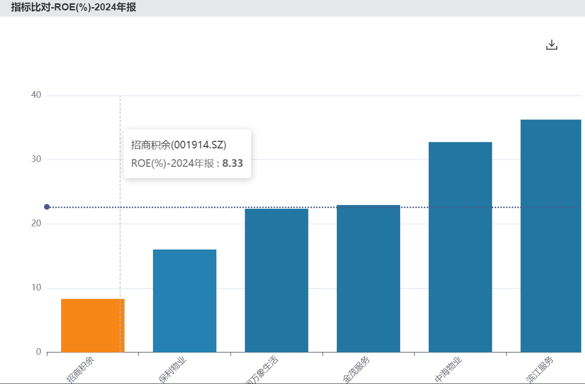Click the 金茂服务 x-axis label
This screenshot has width=585, height=384.
(x=356, y=369)
